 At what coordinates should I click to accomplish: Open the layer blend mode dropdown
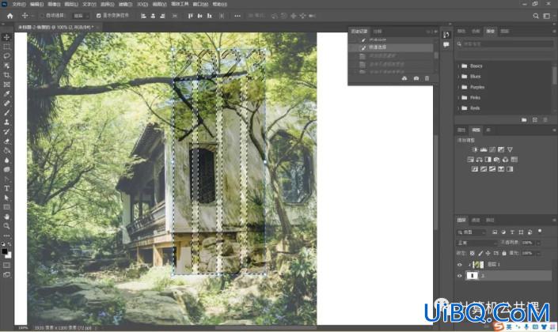point(476,243)
